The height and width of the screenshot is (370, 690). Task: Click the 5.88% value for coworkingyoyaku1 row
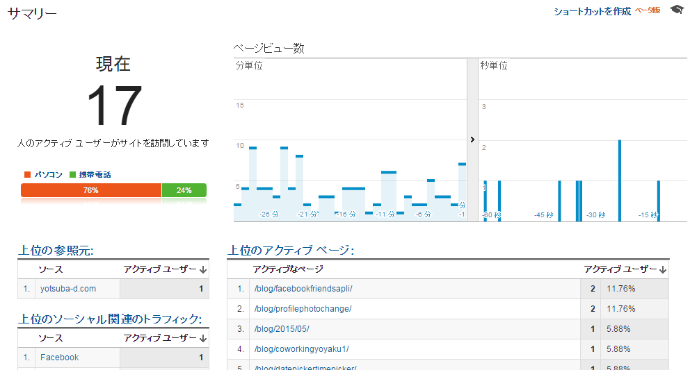coord(618,349)
